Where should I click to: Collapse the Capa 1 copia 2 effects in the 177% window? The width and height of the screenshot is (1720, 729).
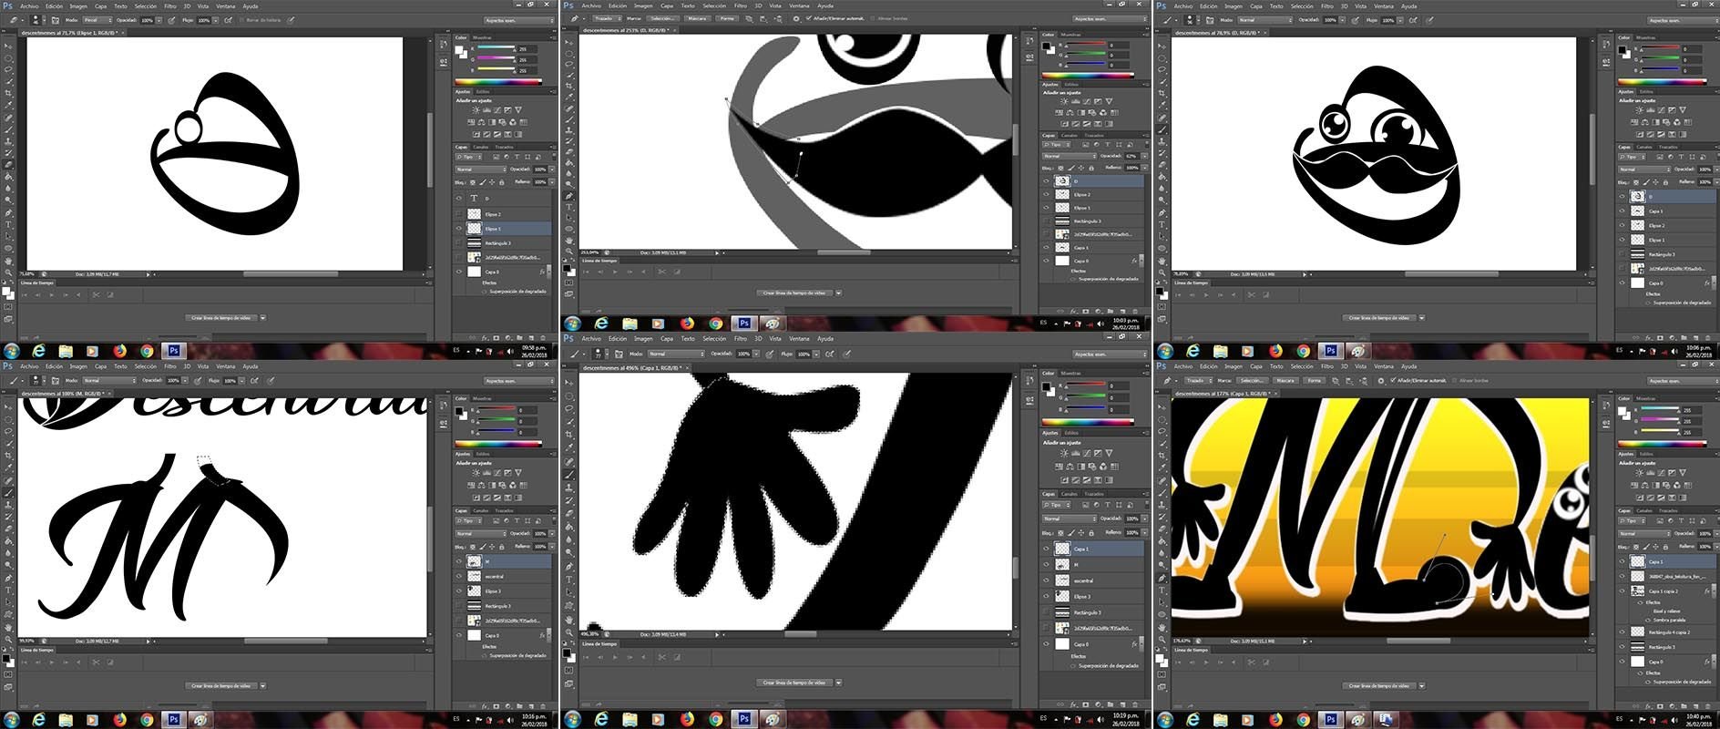click(x=1712, y=591)
